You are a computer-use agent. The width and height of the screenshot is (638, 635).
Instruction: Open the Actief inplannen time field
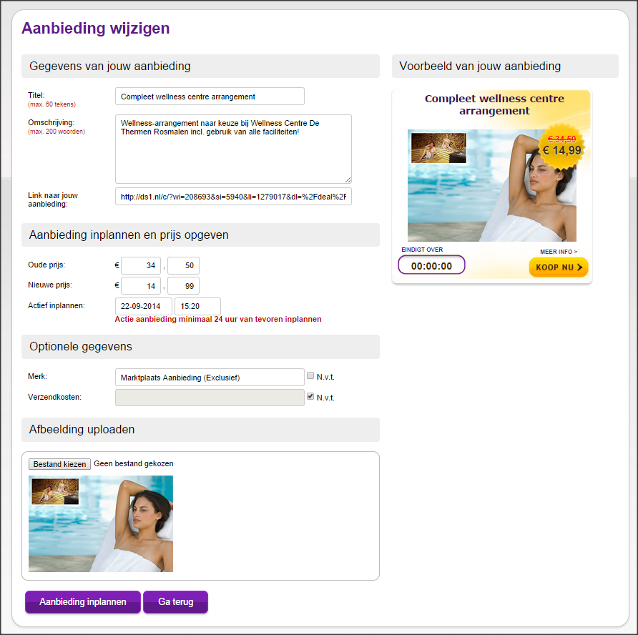(x=197, y=306)
